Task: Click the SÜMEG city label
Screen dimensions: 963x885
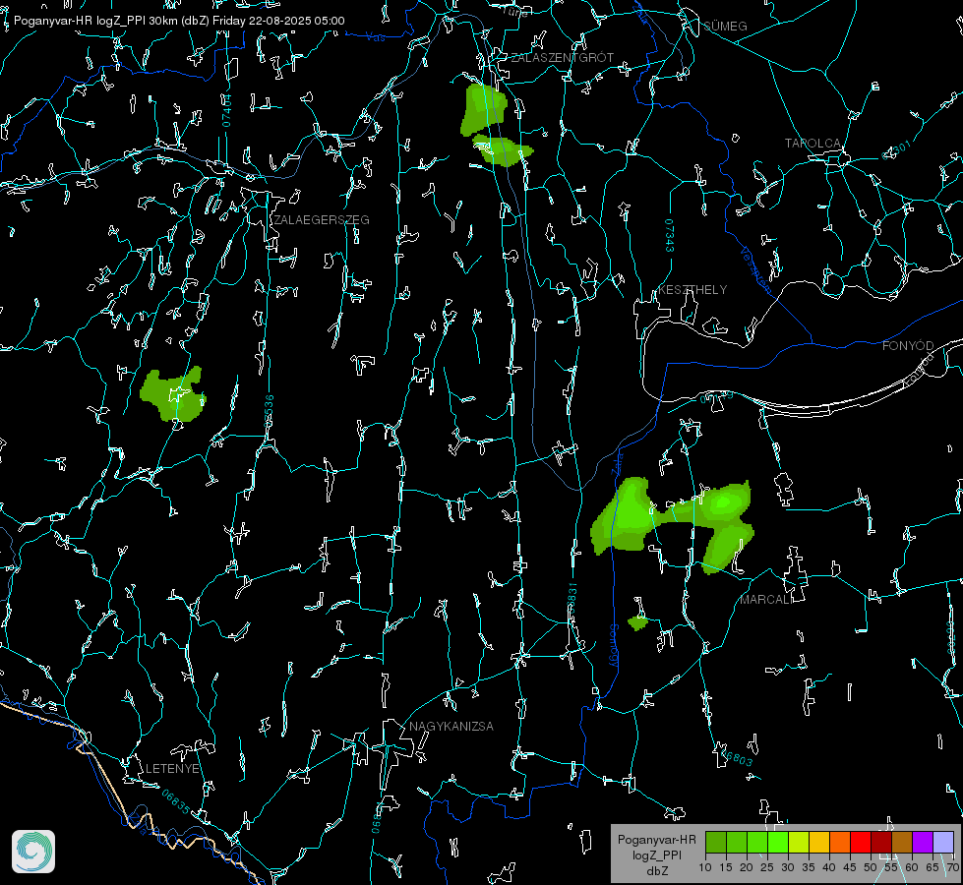Action: (725, 27)
